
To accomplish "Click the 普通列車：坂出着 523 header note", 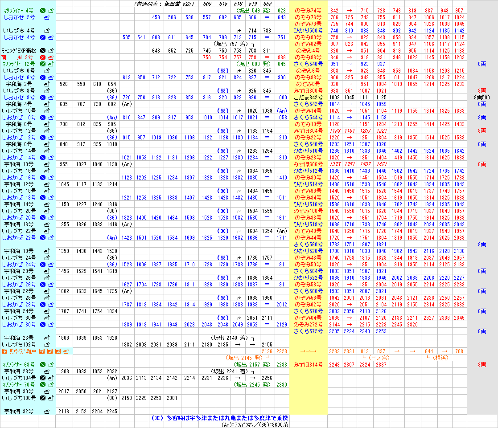I will tap(164, 4).
